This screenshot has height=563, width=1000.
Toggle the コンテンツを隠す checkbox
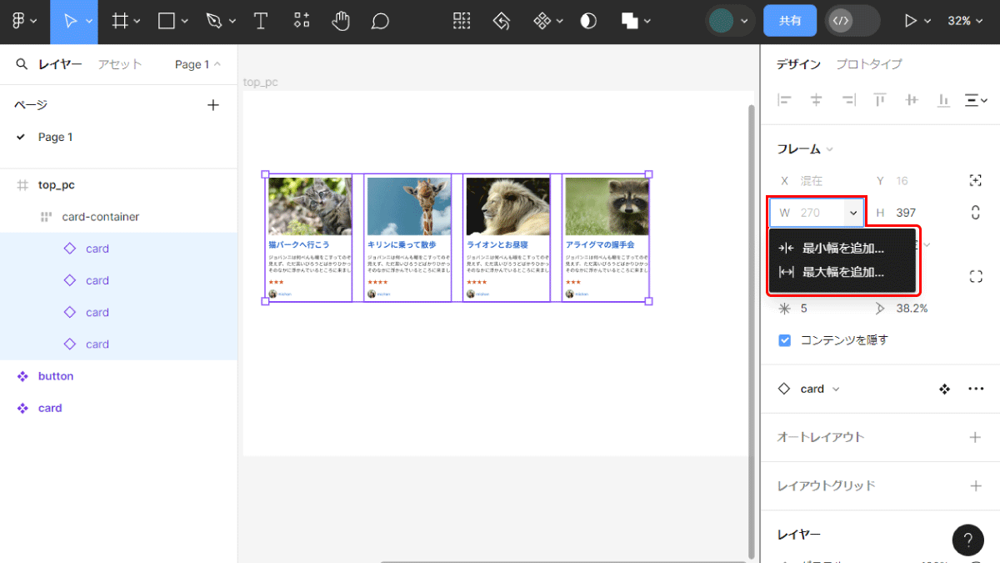[x=784, y=340]
